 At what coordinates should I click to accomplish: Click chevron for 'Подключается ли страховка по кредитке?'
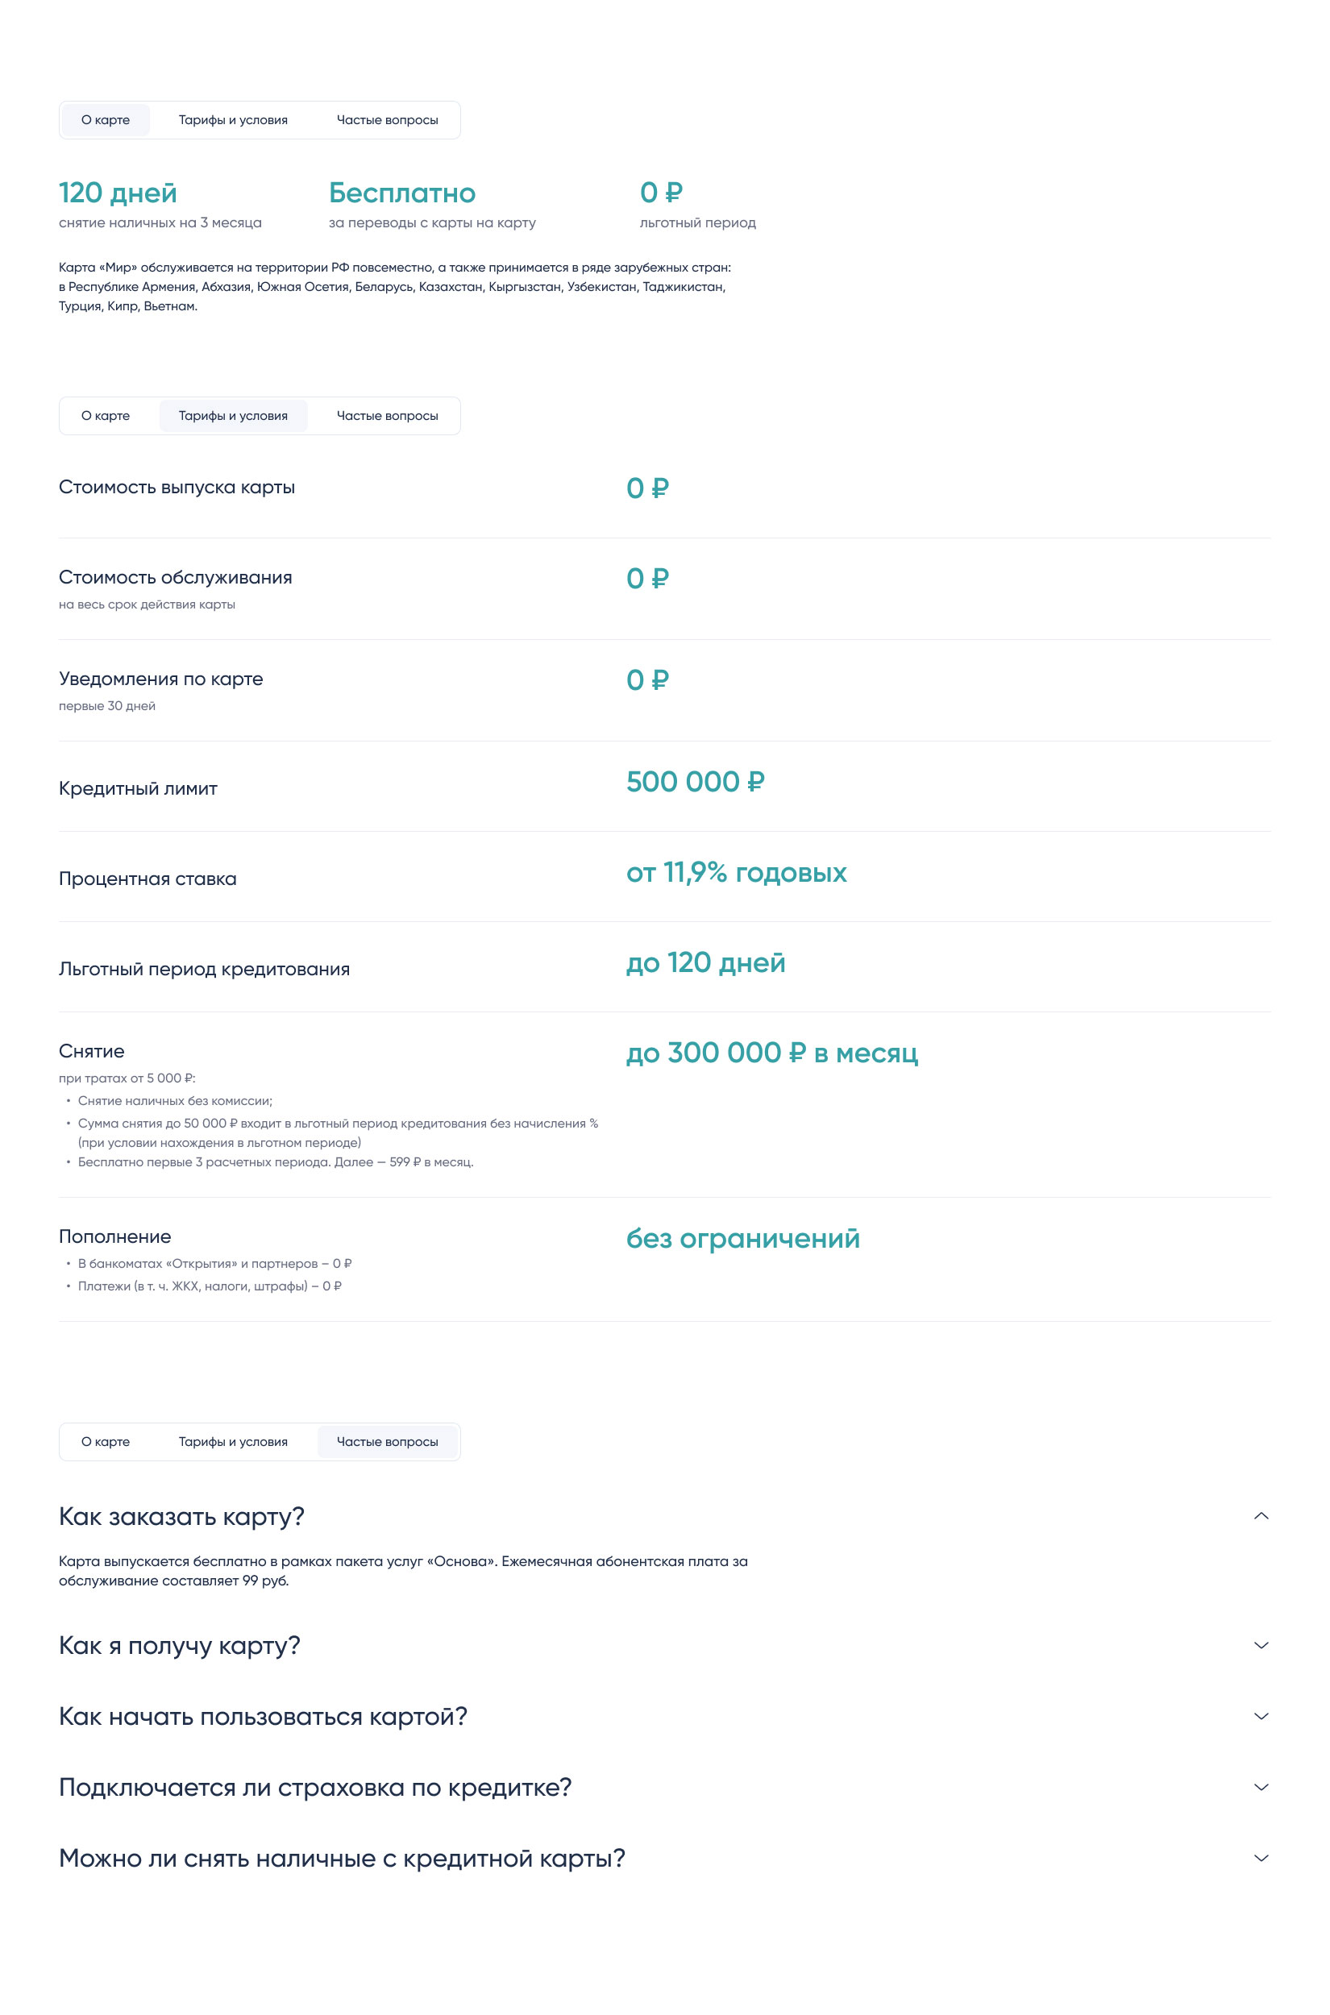tap(1261, 1787)
